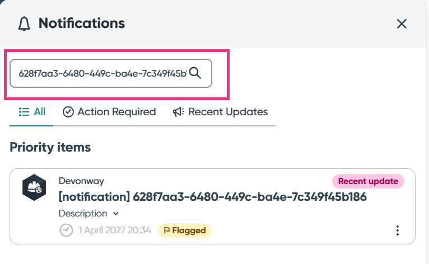Click the megaphone icon beside Recent Updates
Screen dimensions: 429x264
[179, 112]
